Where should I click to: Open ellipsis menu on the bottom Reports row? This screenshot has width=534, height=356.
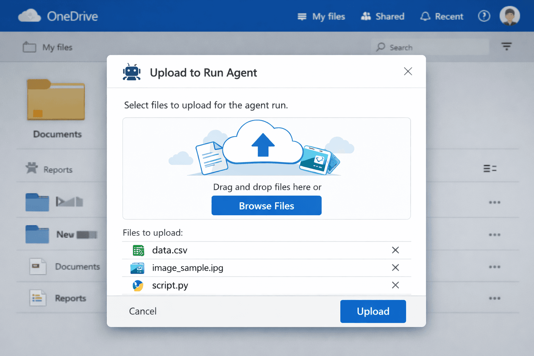[x=494, y=298]
